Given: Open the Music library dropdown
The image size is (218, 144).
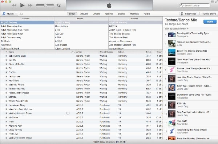Looking at the screenshot, I should pos(10,13).
